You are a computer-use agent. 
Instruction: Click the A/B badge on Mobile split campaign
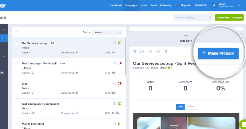coord(62,64)
